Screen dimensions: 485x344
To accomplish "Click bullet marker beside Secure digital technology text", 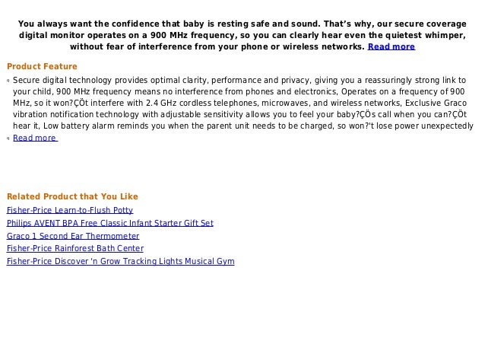I will coord(8,81).
